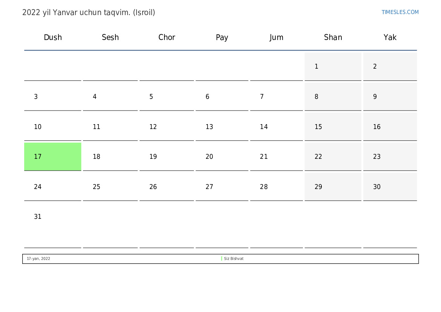Click the 17-yan, 2022 legend date
Image resolution: width=441 pixels, height=312 pixels.
38,258
